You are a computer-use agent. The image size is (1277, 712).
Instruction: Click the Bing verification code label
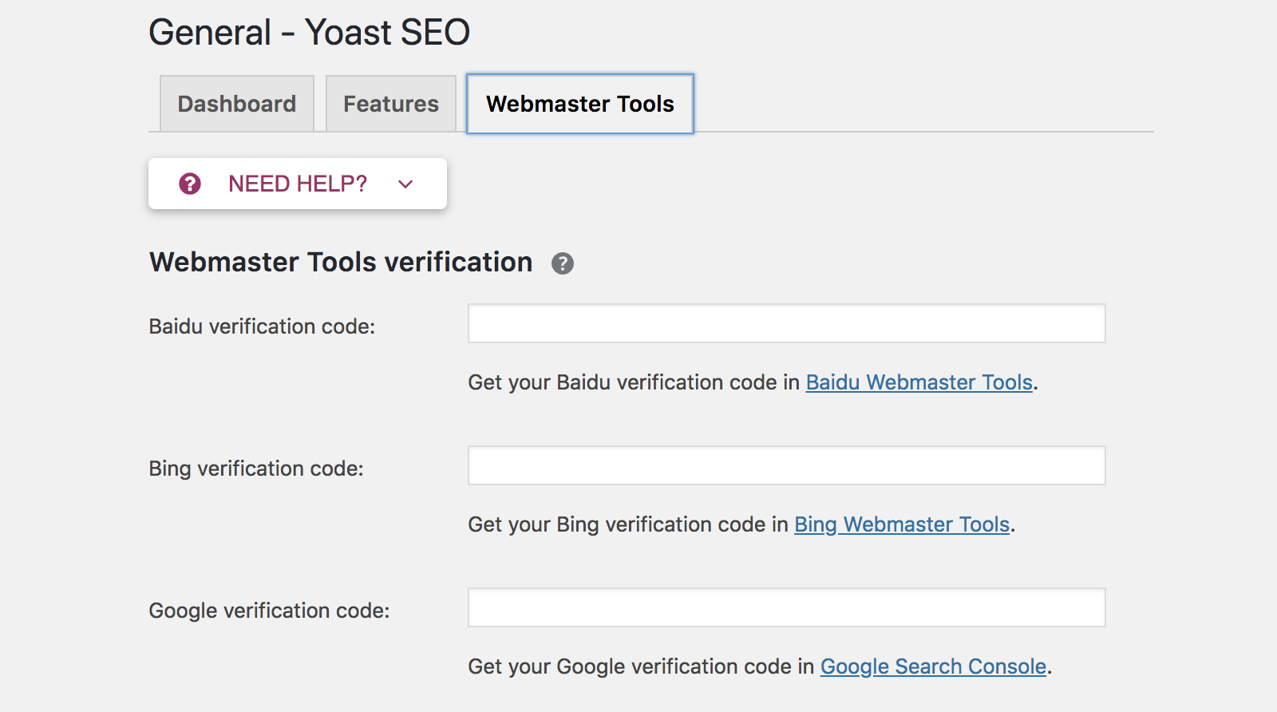click(256, 469)
